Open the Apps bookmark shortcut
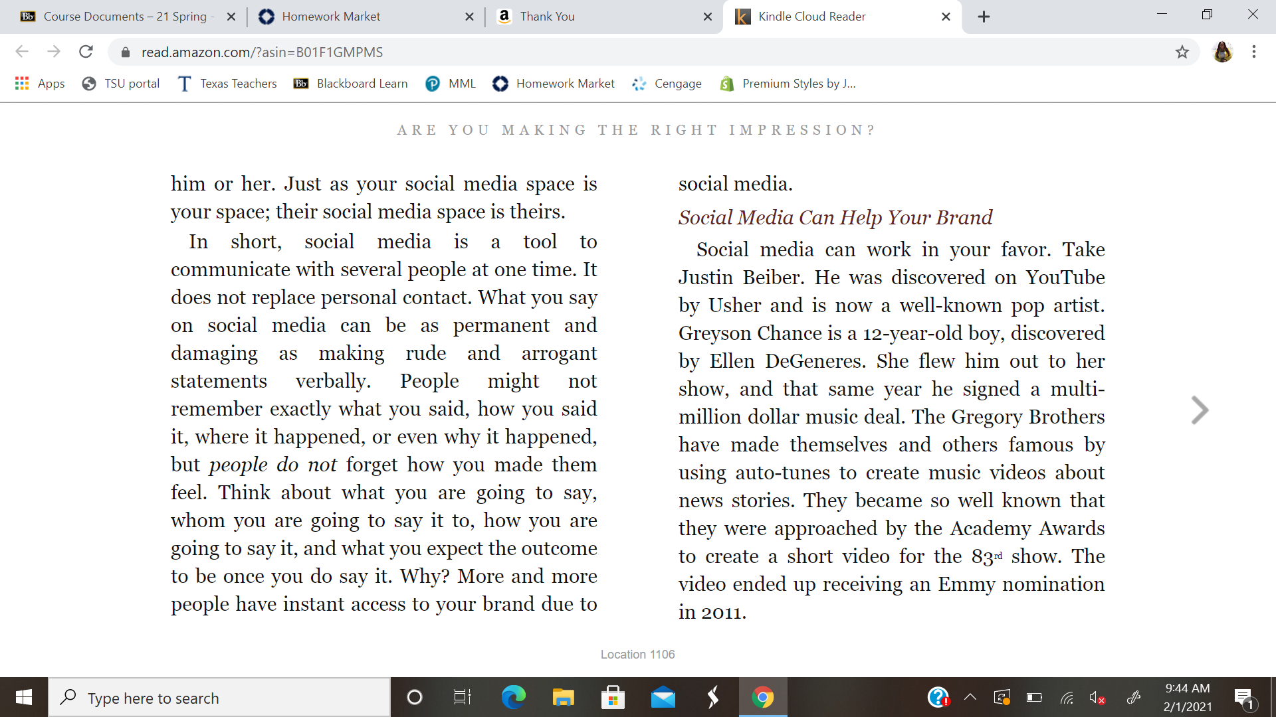 [x=40, y=84]
